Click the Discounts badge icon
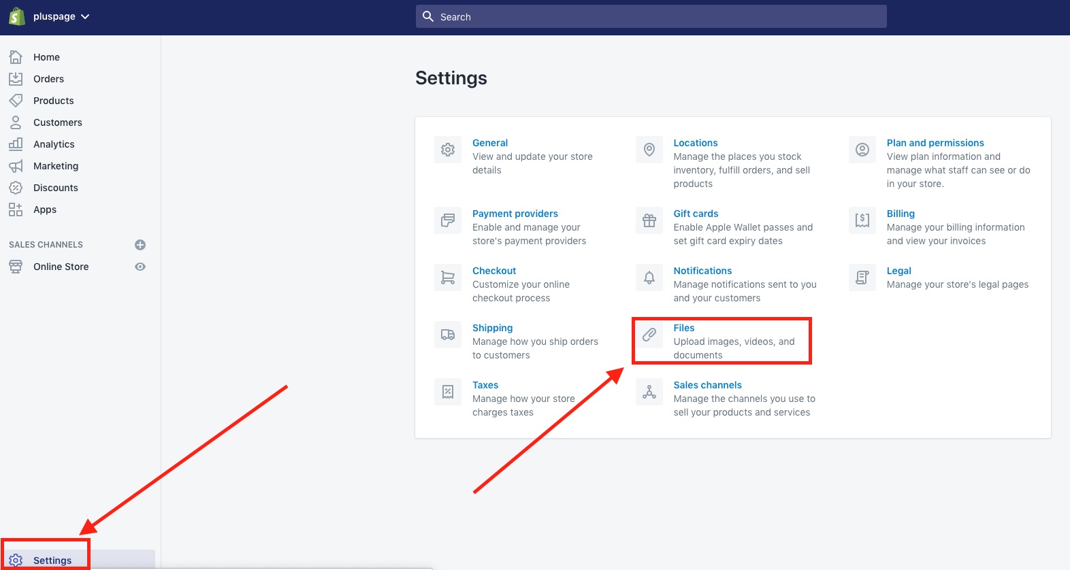This screenshot has width=1070, height=570. tap(16, 188)
